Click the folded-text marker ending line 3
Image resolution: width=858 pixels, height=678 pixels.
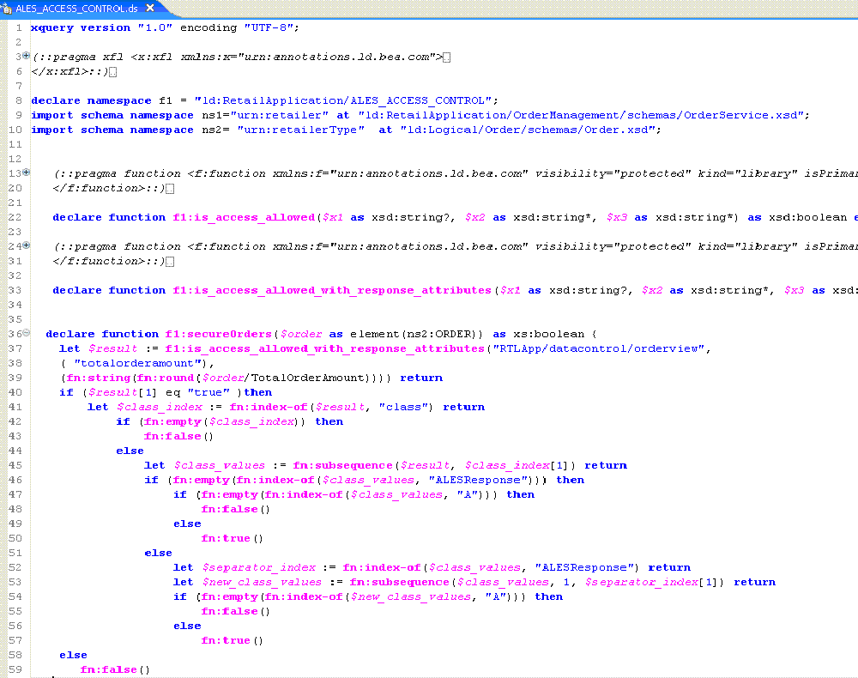pyautogui.click(x=446, y=58)
